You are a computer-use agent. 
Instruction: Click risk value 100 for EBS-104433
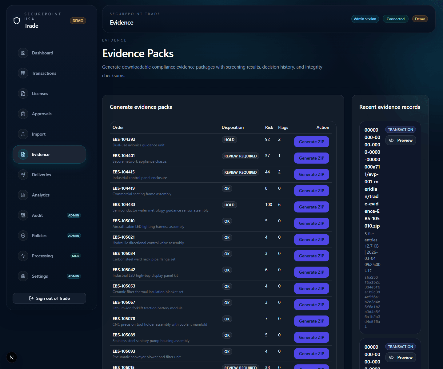pos(269,204)
